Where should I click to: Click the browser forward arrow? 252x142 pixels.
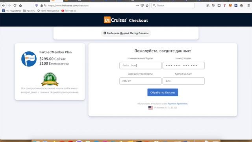[9, 6]
